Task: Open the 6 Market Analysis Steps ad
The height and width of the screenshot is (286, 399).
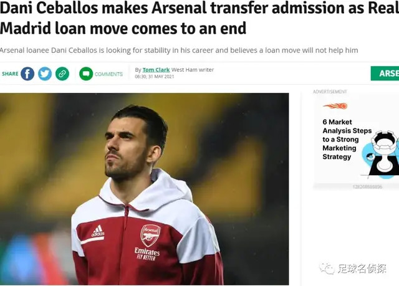Action: click(347, 140)
